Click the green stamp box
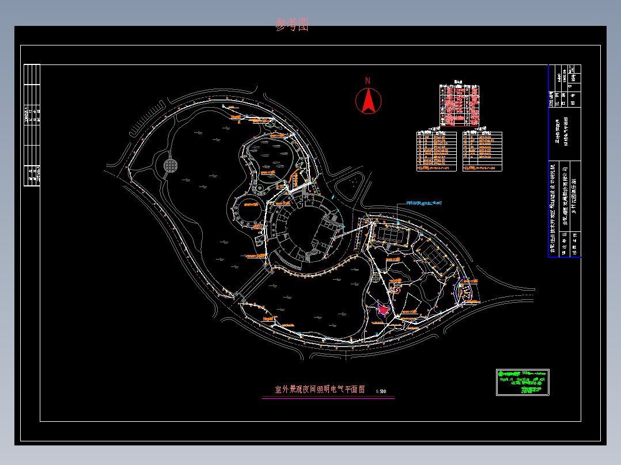 [523, 382]
